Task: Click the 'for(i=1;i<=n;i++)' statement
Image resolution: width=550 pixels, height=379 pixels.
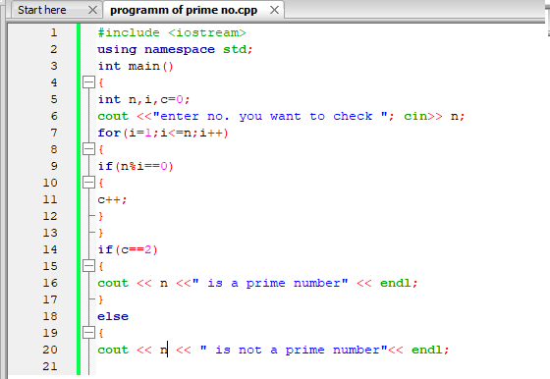Action: pyautogui.click(x=163, y=133)
